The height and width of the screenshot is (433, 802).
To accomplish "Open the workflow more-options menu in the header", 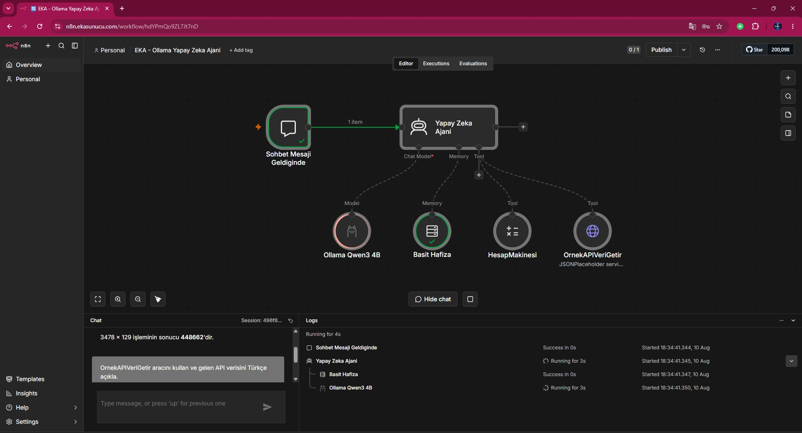I will click(x=718, y=50).
